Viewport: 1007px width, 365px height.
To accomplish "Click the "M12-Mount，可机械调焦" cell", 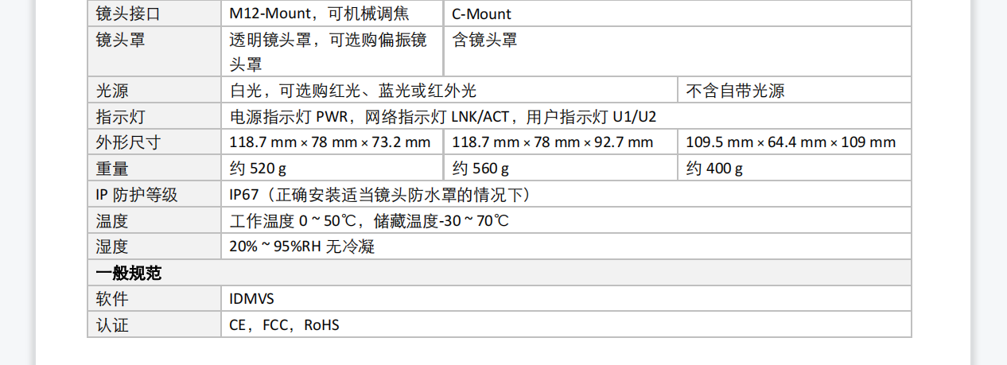I will pyautogui.click(x=319, y=14).
